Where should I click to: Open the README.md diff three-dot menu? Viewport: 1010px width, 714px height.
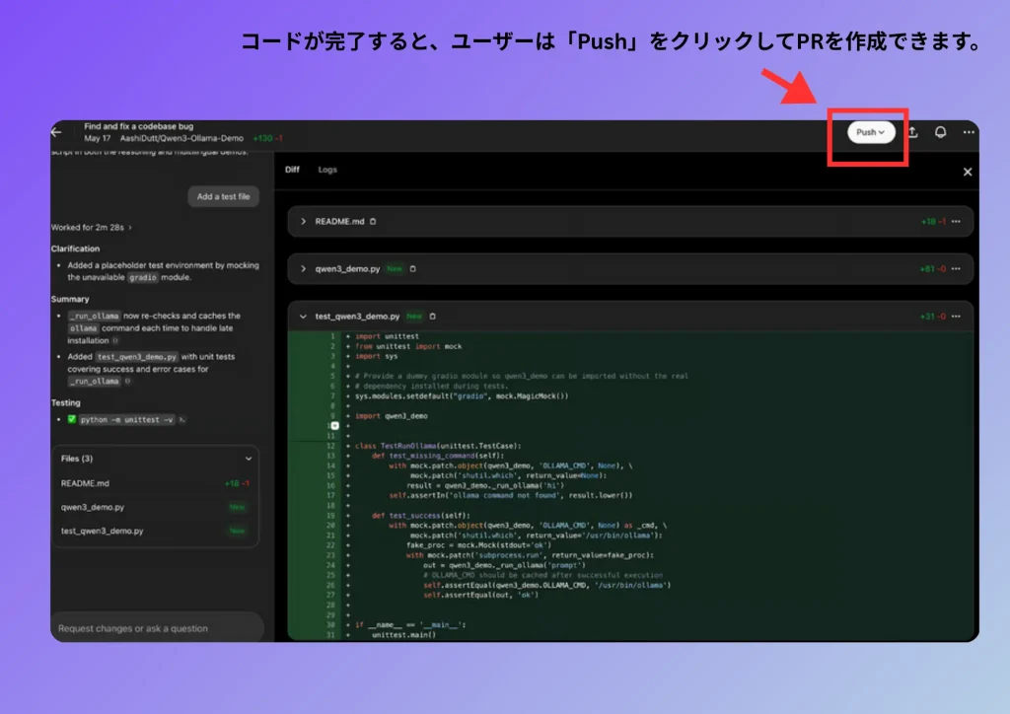956,222
